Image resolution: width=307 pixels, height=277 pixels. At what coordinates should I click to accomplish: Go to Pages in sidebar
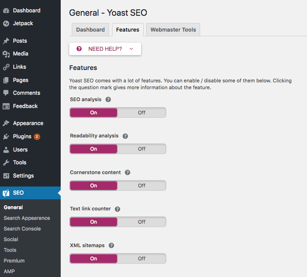21,80
